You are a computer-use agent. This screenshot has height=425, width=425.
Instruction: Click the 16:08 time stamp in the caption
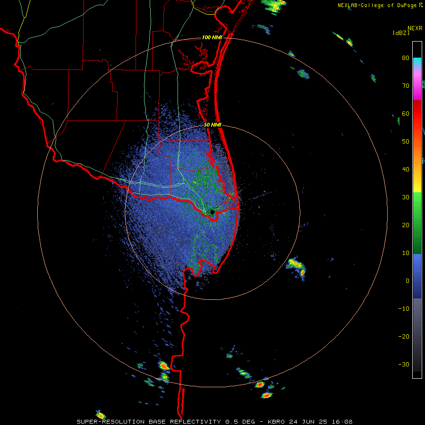(x=342, y=422)
